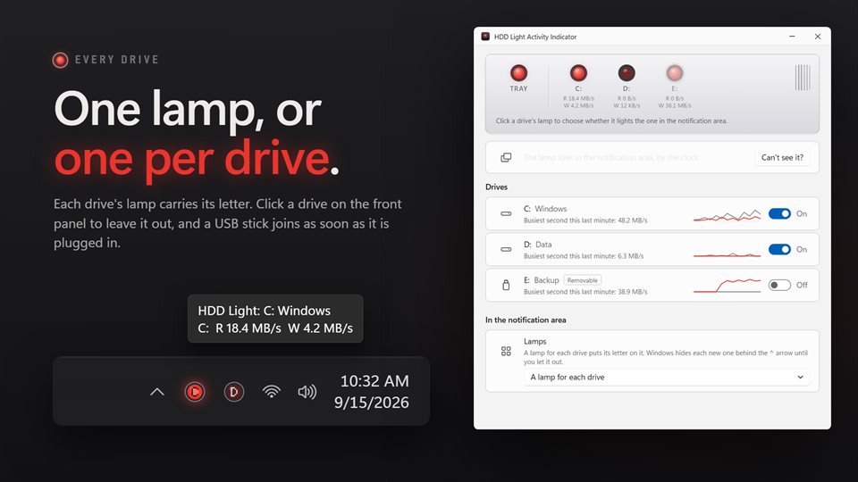The width and height of the screenshot is (858, 482).
Task: Open the "A lamp for each drive" dropdown
Action: coord(667,377)
